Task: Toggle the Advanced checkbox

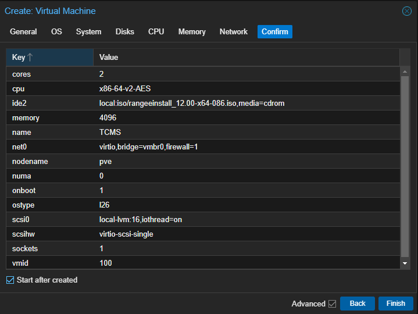Action: pos(333,304)
